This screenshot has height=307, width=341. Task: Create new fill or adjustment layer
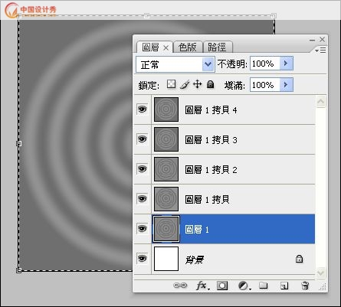[x=244, y=286]
